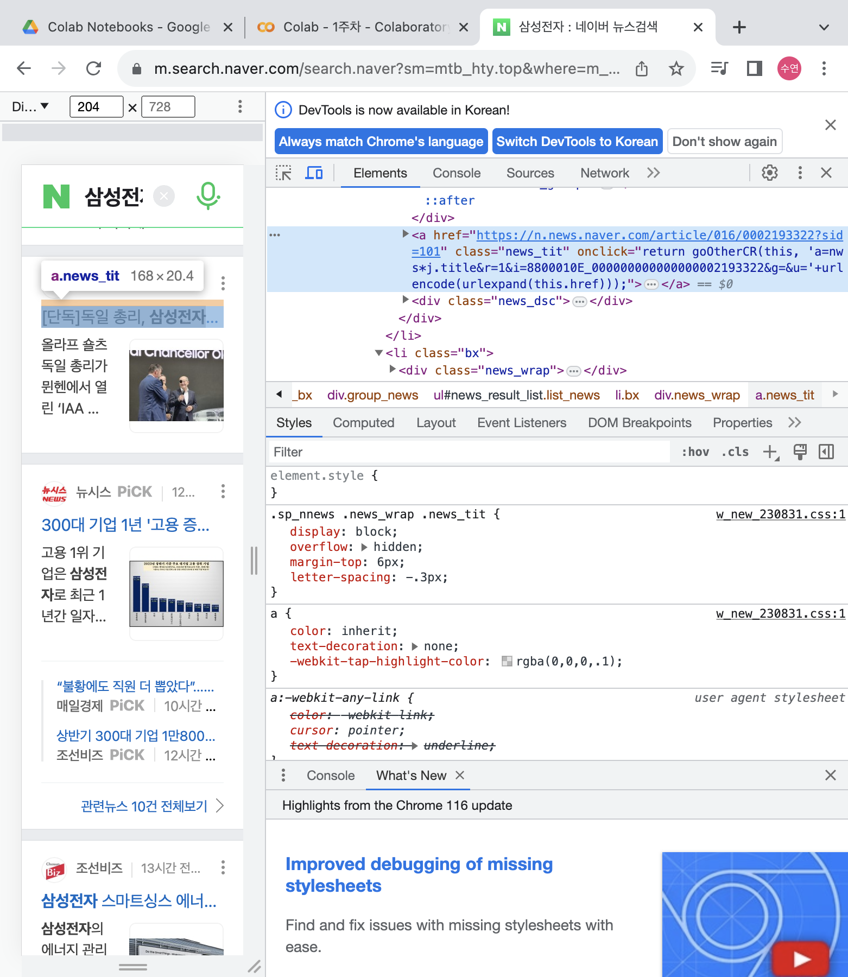Open a new browser tab
Image resolution: width=848 pixels, height=977 pixels.
739,27
